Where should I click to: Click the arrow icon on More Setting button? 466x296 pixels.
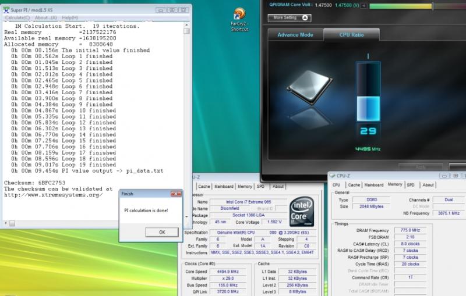305,18
